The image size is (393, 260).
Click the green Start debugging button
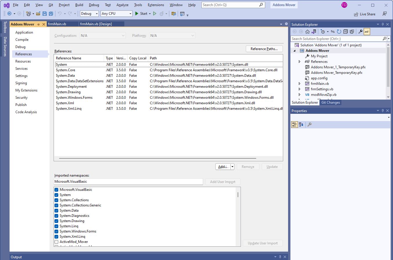[141, 14]
